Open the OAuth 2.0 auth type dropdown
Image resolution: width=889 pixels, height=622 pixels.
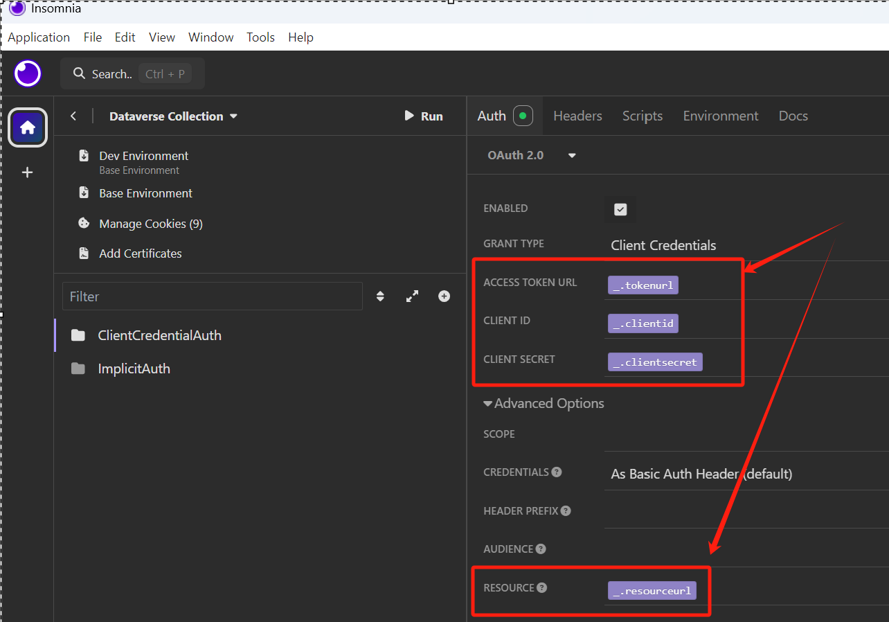coord(532,155)
